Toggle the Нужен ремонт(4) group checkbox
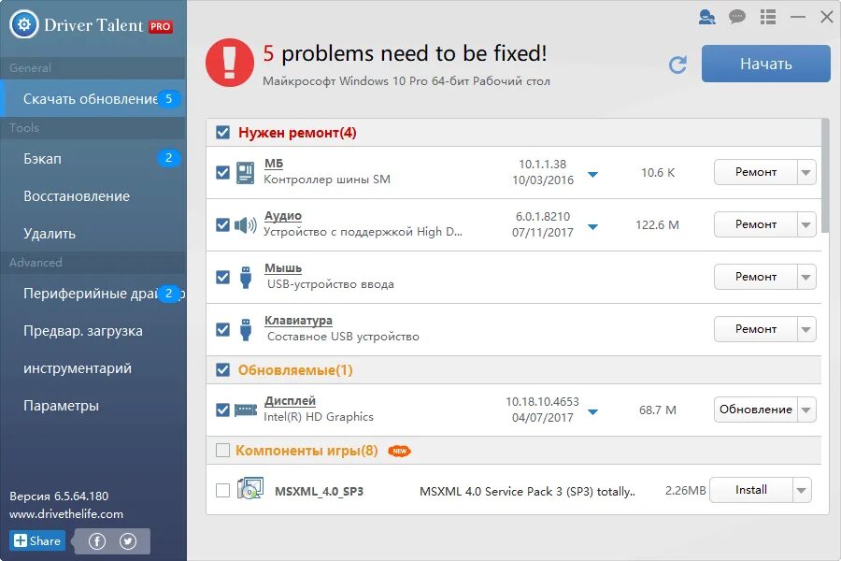The image size is (841, 561). point(222,133)
